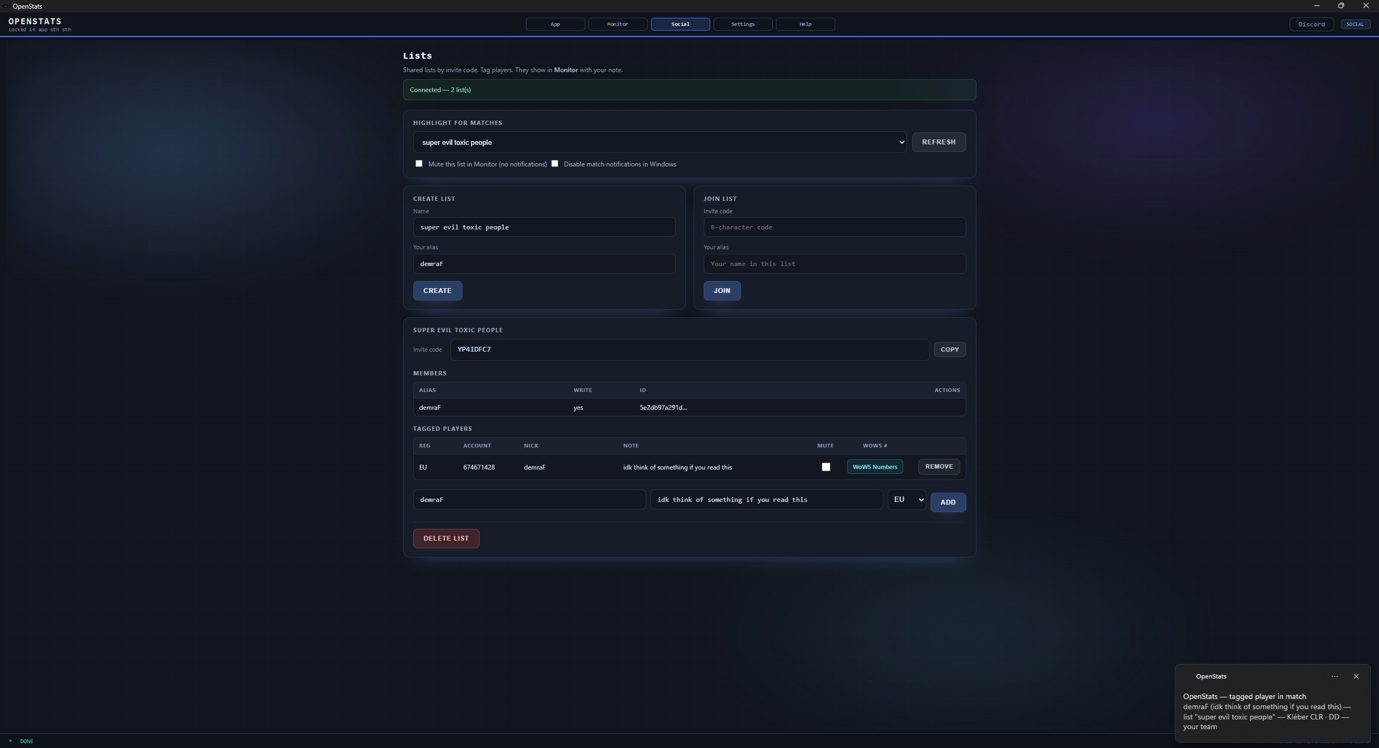Click the OpenStats title bar app icon
Image resolution: width=1379 pixels, height=748 pixels.
pyautogui.click(x=5, y=6)
